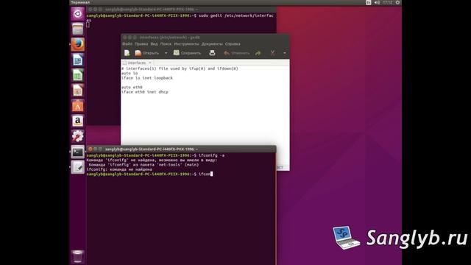The image size is (471, 265).
Task: Click the volume indicator in top panel
Action: pos(378,2)
